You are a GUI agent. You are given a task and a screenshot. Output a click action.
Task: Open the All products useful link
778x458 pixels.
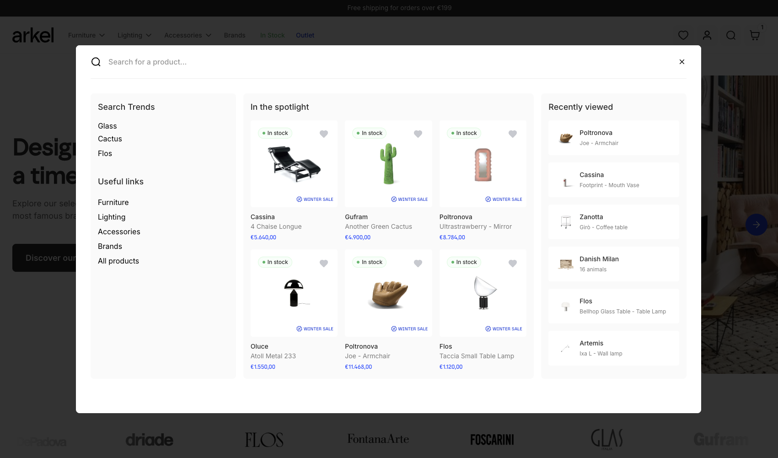[118, 261]
